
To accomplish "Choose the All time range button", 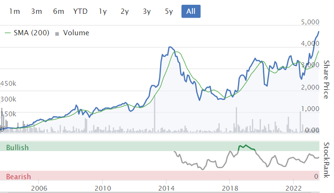I will pyautogui.click(x=191, y=11).
